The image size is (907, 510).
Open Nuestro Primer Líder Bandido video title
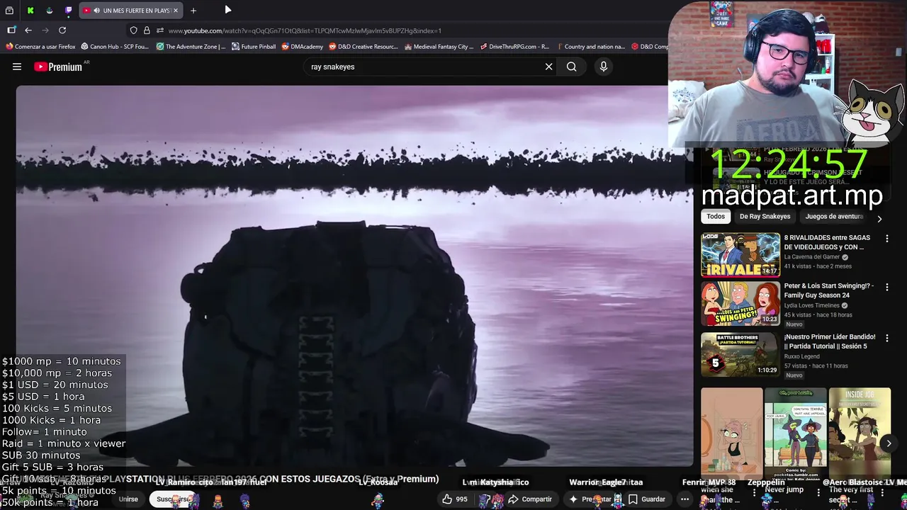click(830, 341)
